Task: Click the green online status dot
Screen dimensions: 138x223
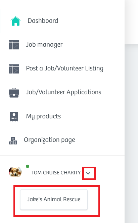Action: click(x=28, y=166)
